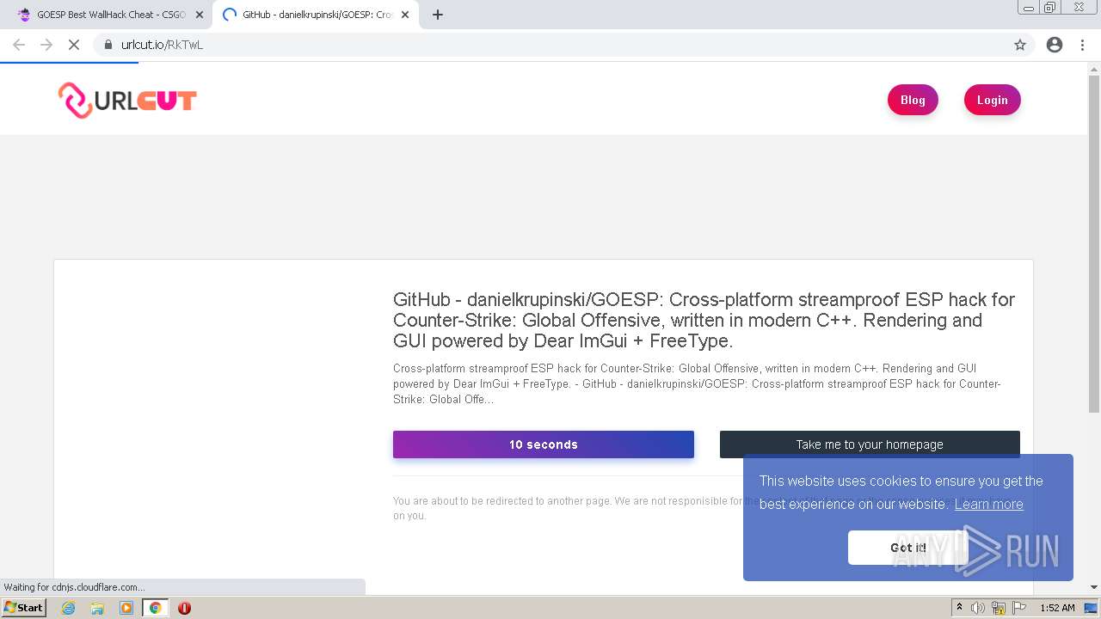Select the Chrome taskbar icon

tap(155, 608)
